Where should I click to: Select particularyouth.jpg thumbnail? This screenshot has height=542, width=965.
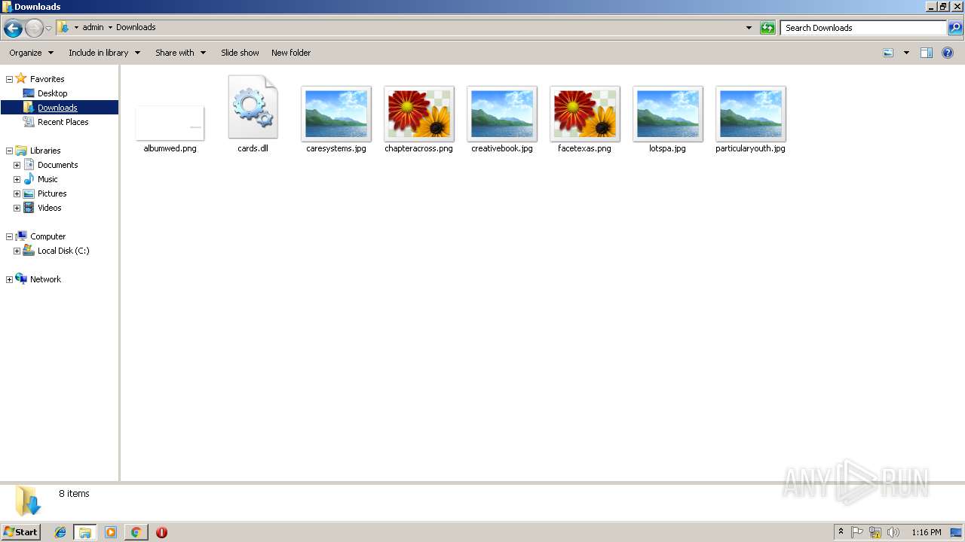click(751, 114)
